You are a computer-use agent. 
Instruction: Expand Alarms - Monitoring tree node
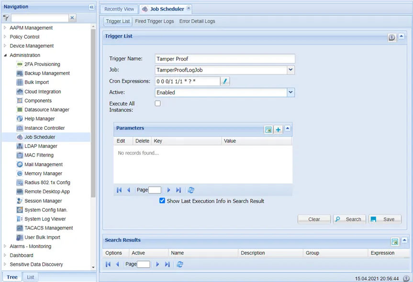point(5,246)
